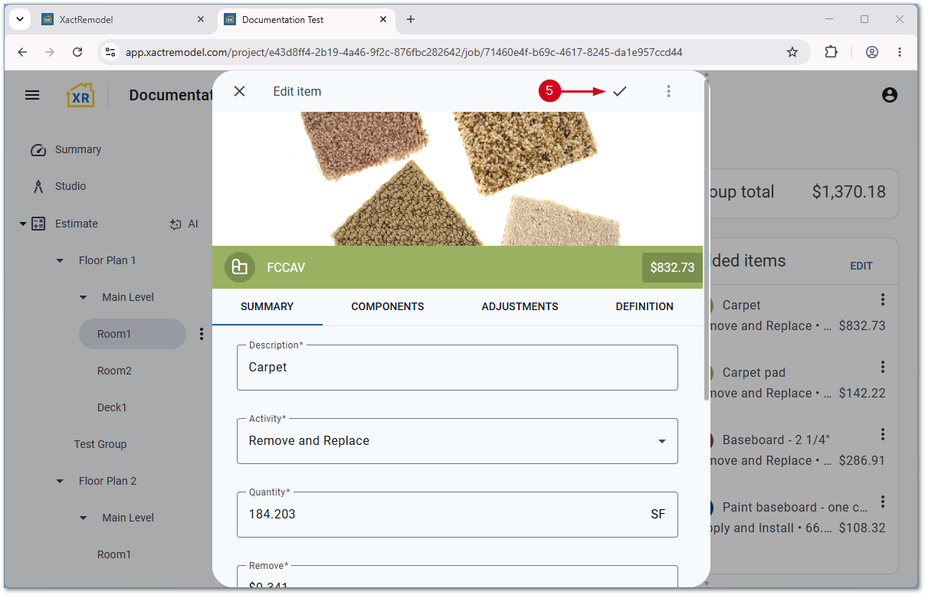This screenshot has height=595, width=925.
Task: Click the Estimate calculator icon
Action: (38, 224)
